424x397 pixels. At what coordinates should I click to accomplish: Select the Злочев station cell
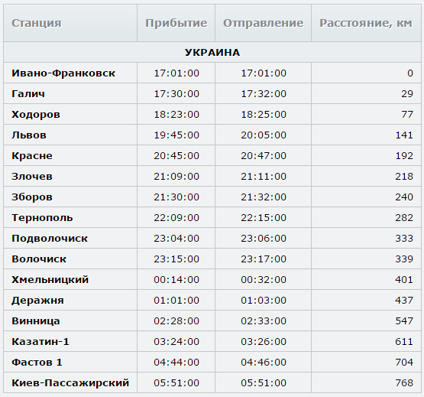pos(70,176)
